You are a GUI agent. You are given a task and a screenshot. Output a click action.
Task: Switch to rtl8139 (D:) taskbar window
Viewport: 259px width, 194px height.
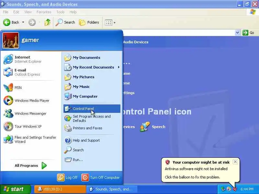point(60,189)
